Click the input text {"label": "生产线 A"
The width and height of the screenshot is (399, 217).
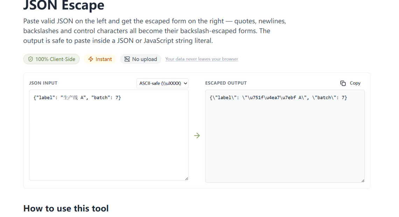[x=60, y=97]
